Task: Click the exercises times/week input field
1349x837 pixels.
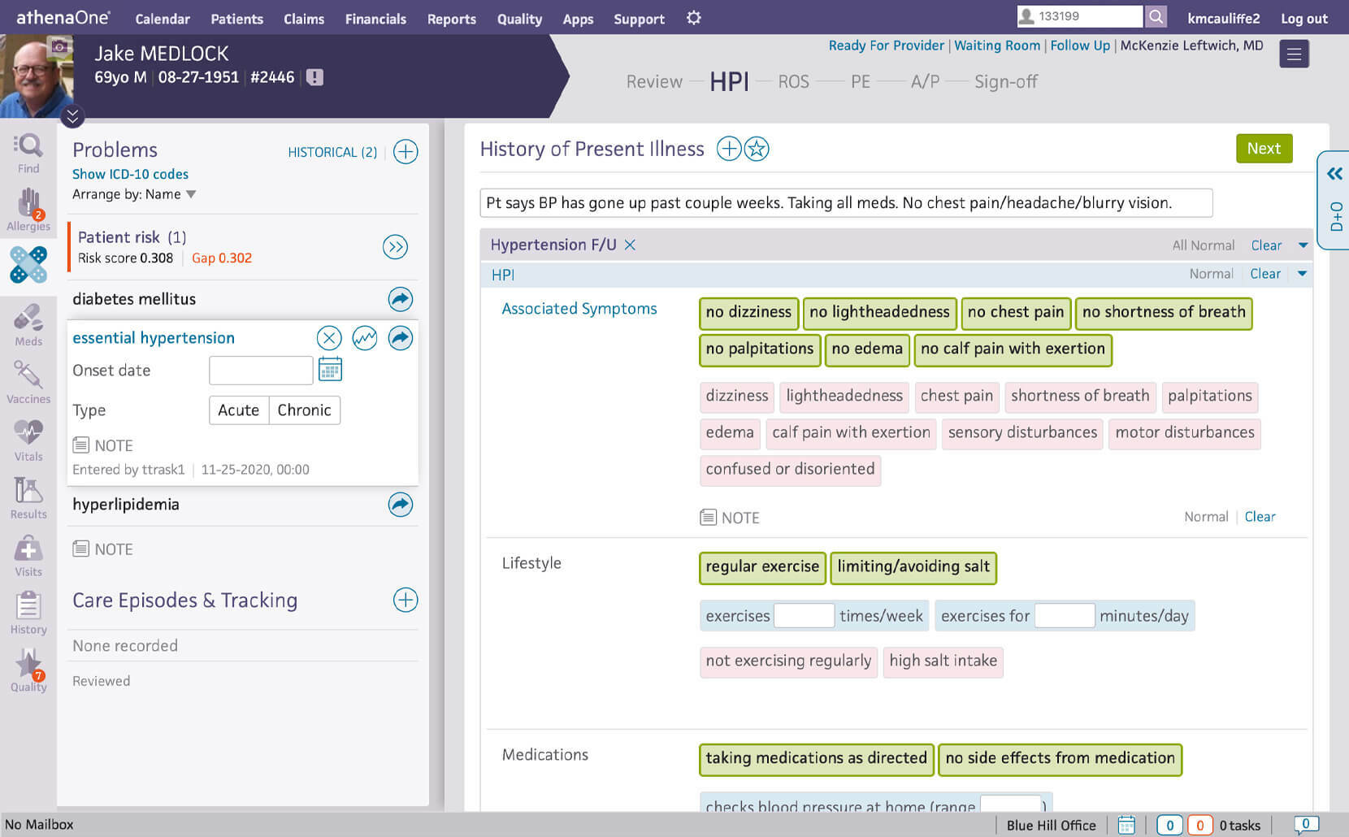Action: point(805,615)
